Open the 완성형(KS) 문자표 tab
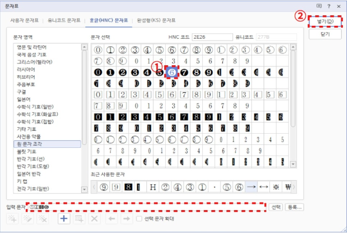 [156, 21]
